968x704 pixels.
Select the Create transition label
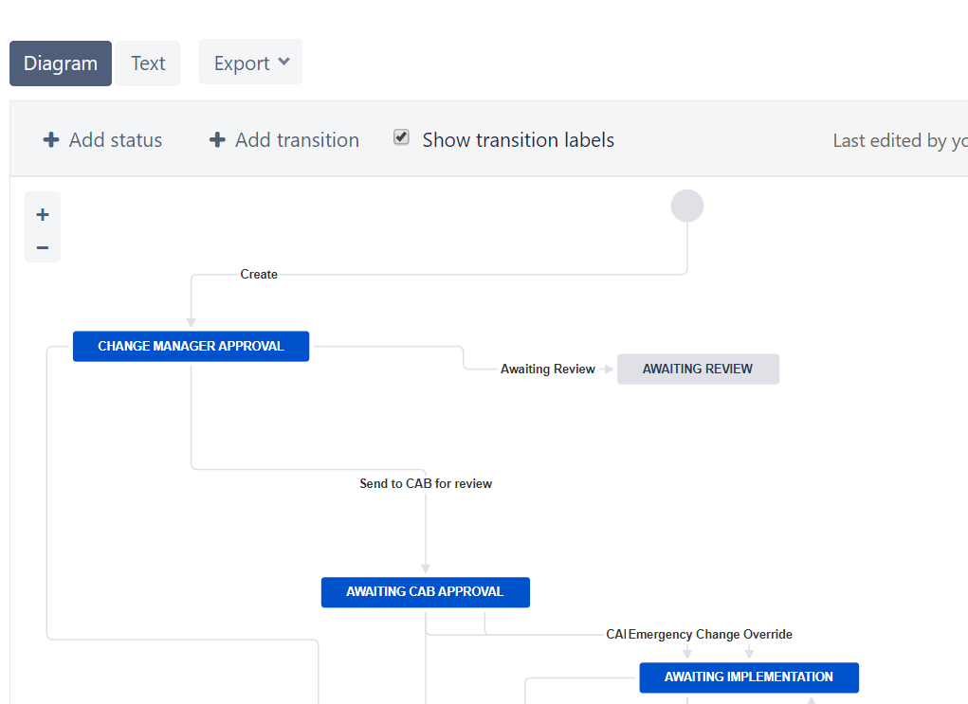pyautogui.click(x=259, y=274)
